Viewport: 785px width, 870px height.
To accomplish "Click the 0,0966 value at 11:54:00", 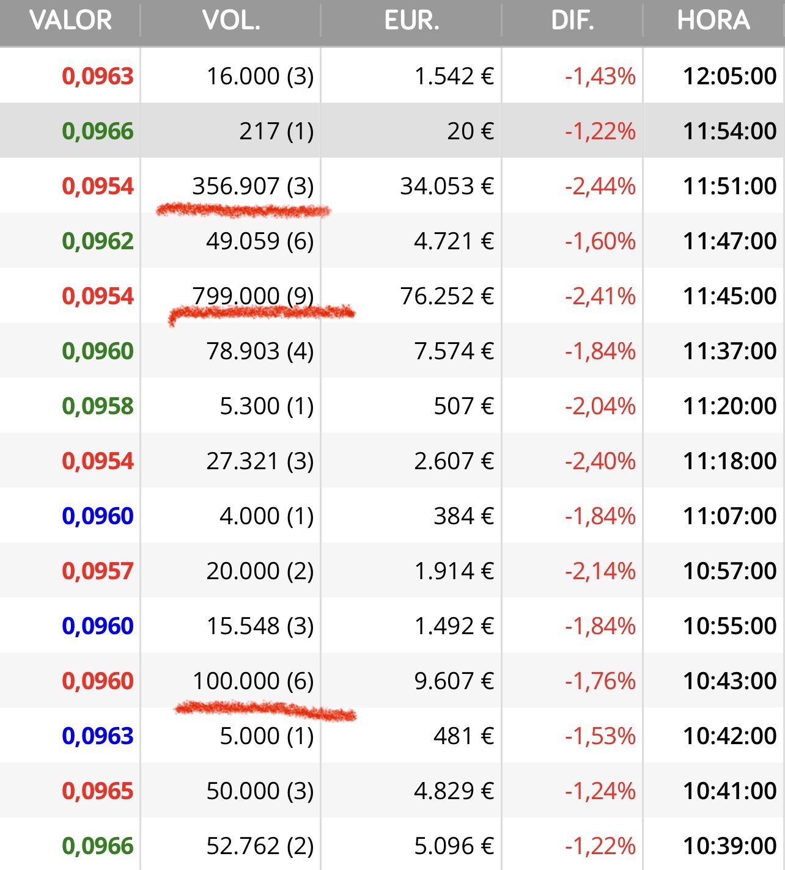I will pos(98,131).
